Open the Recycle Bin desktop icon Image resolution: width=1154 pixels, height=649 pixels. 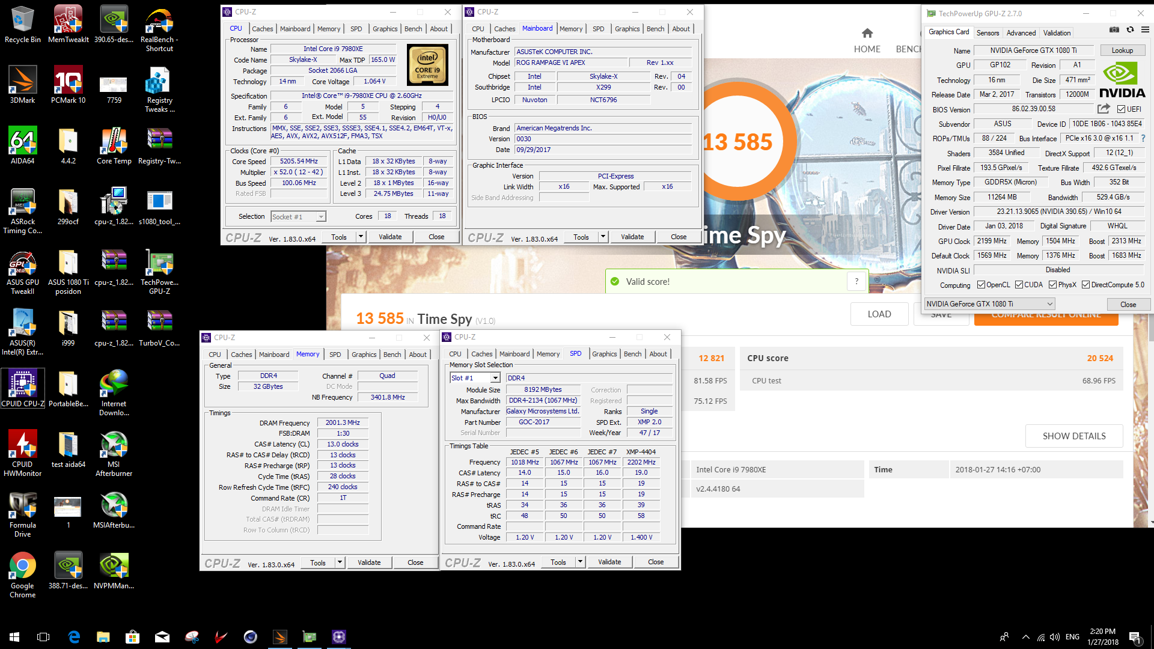pyautogui.click(x=22, y=25)
